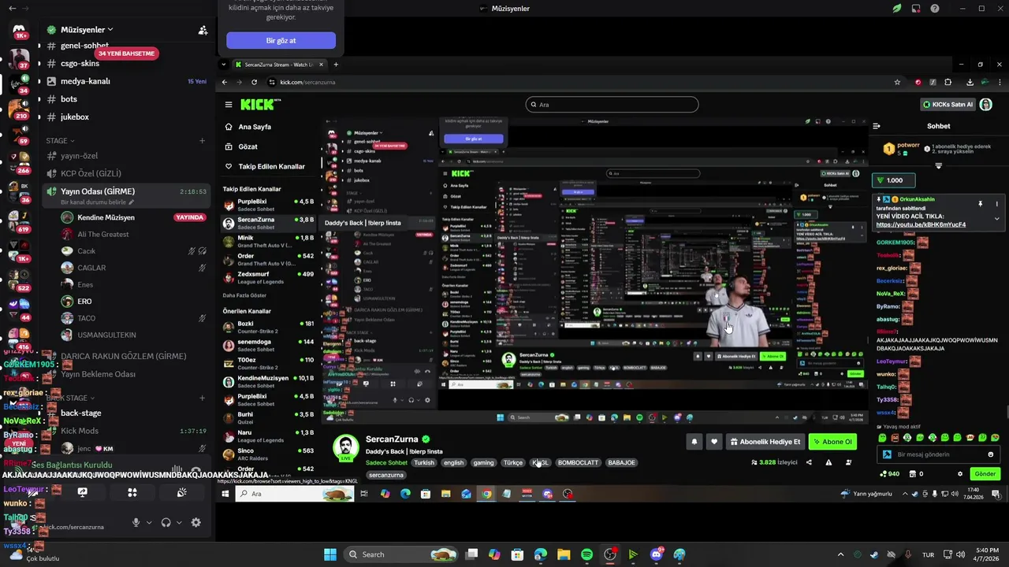Open the Kick hamburger menu
1009x567 pixels.
pos(229,104)
